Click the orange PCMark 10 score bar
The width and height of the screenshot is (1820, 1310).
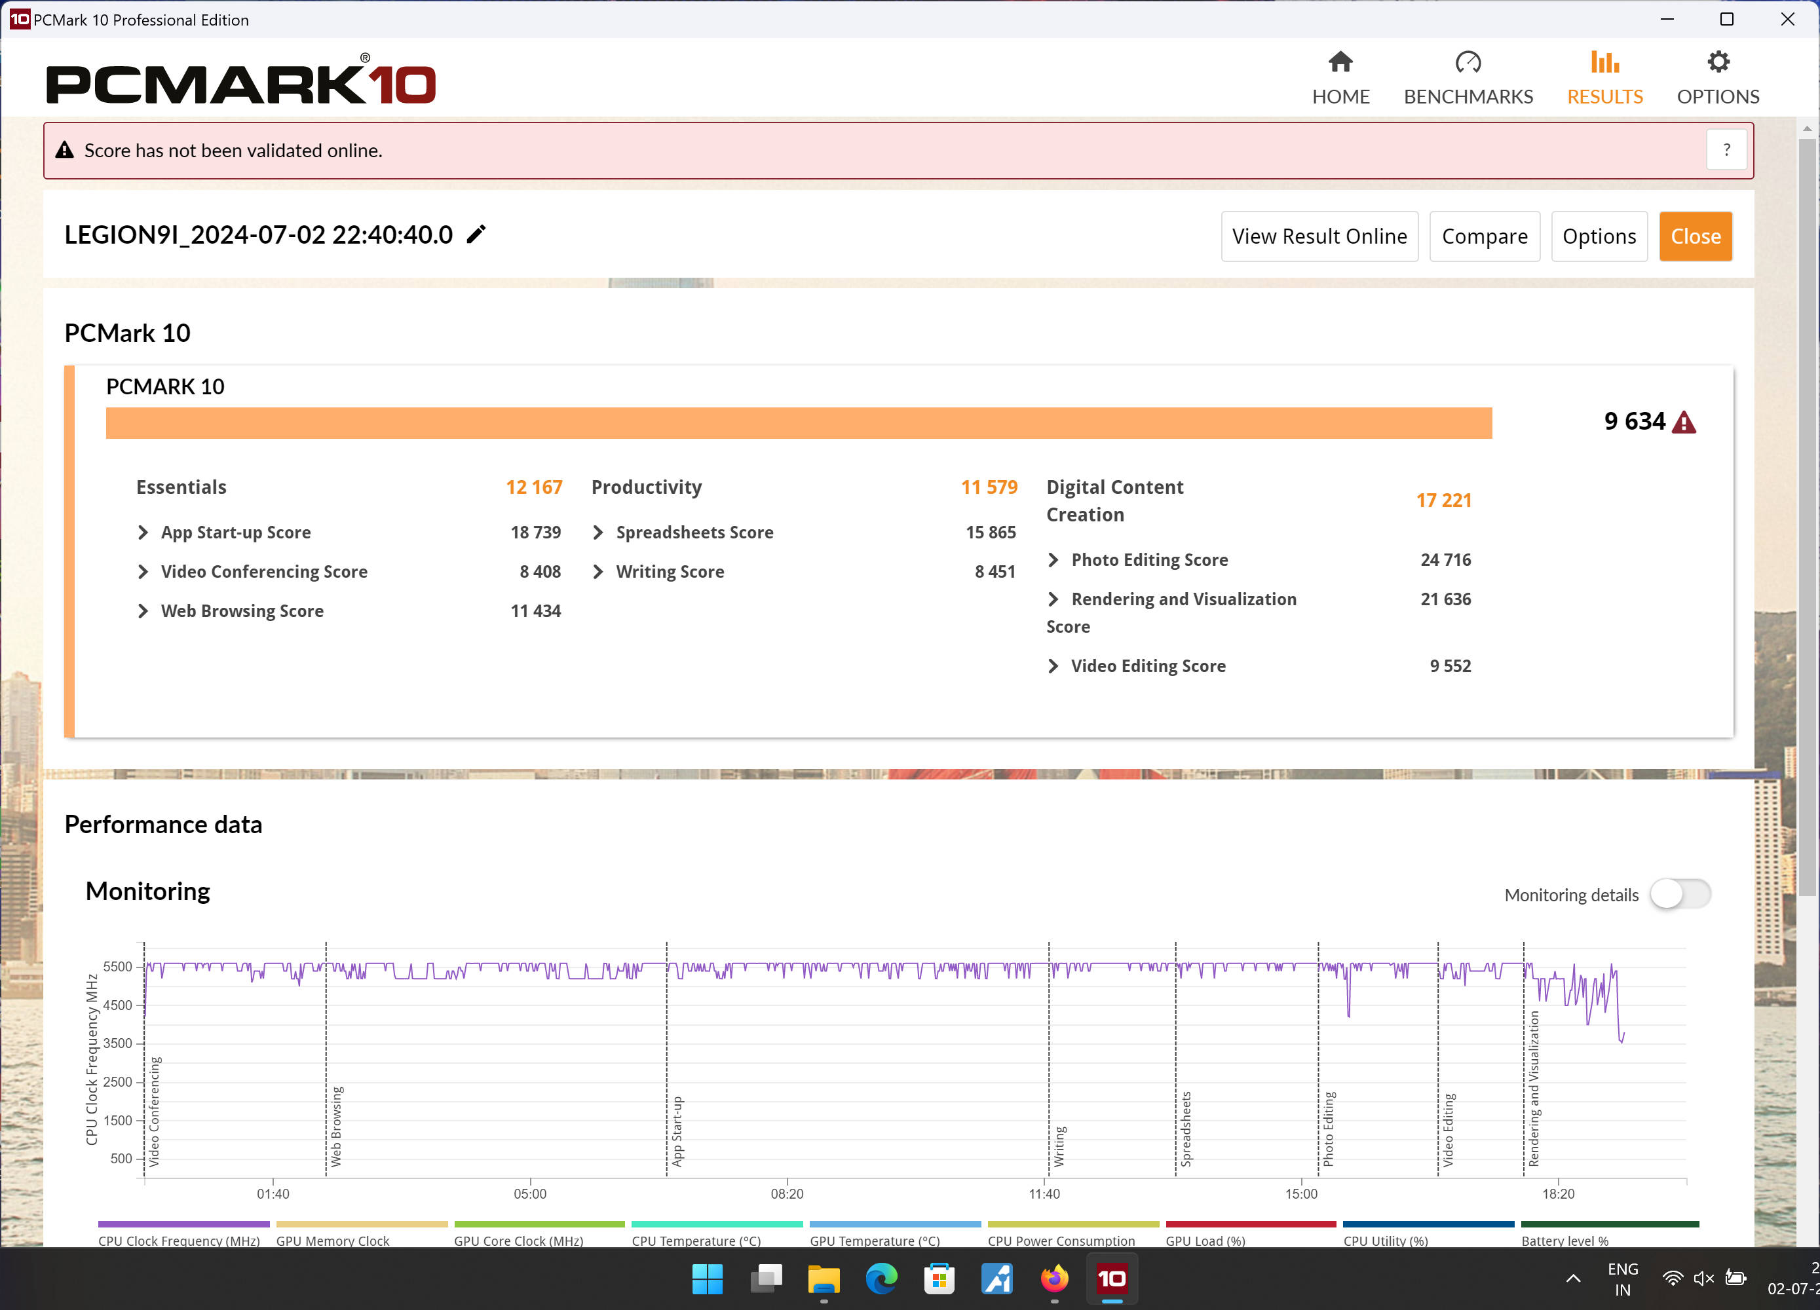[799, 422]
